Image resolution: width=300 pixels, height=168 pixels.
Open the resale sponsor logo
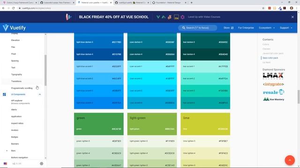pos(273,92)
